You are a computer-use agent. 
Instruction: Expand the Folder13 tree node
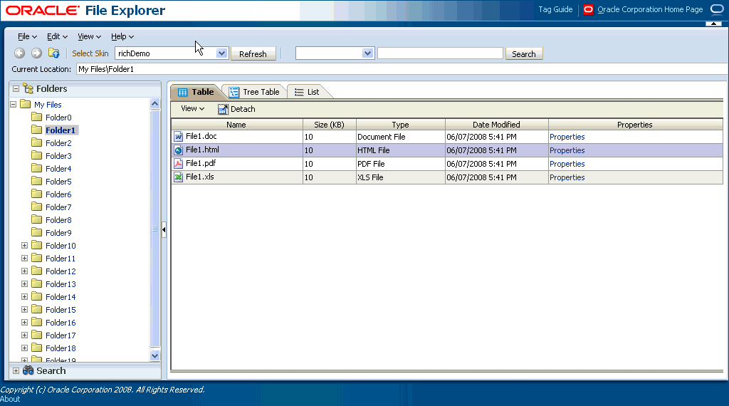pyautogui.click(x=25, y=283)
